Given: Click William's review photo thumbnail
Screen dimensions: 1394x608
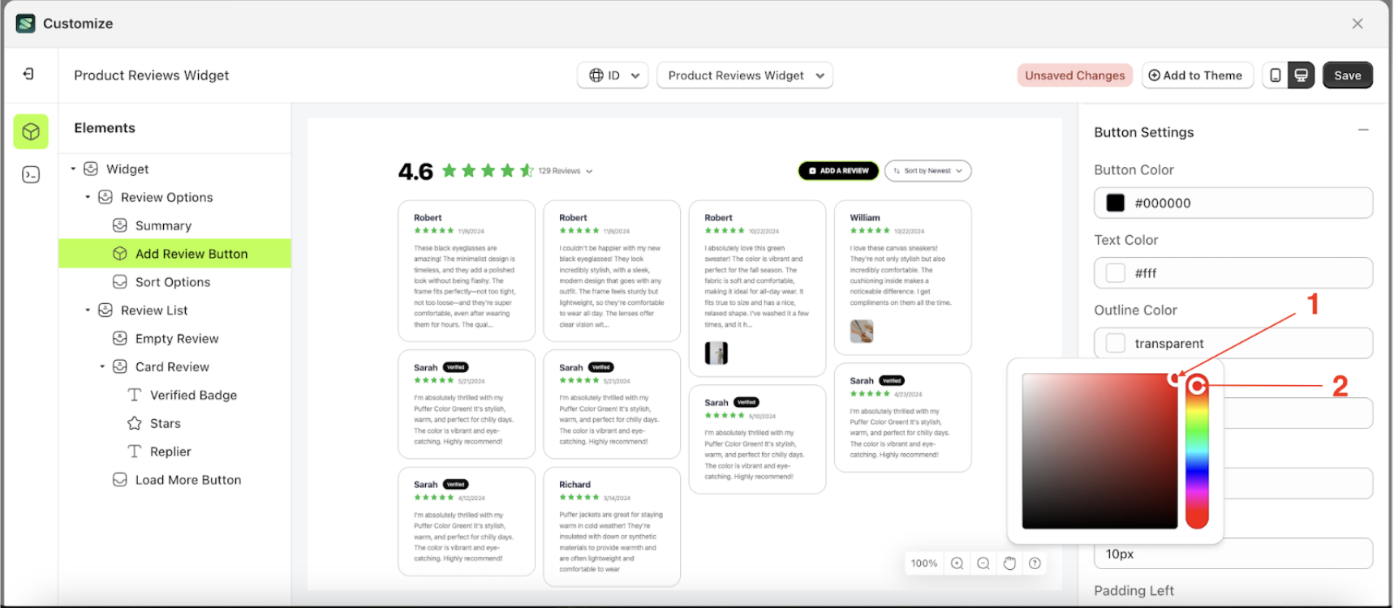Looking at the screenshot, I should pos(862,331).
